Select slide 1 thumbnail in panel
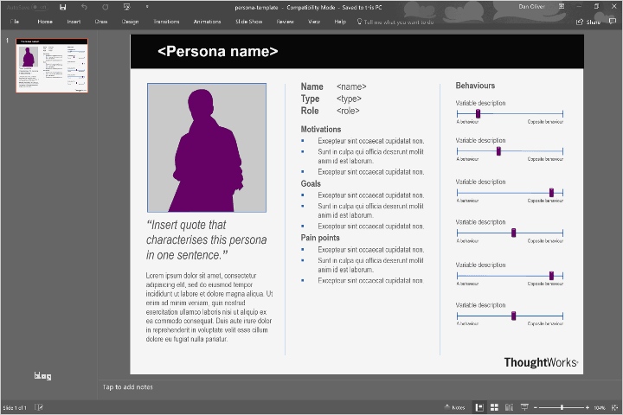 [x=52, y=66]
